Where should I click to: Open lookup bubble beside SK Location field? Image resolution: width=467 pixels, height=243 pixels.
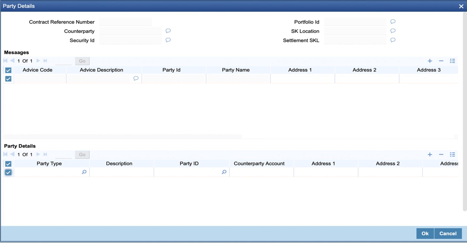tap(393, 31)
